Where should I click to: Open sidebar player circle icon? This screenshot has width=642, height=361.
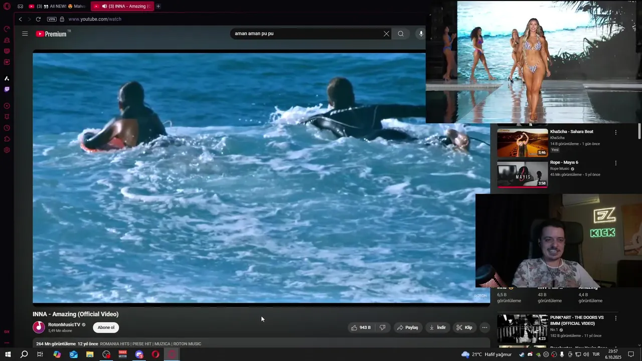pyautogui.click(x=7, y=106)
